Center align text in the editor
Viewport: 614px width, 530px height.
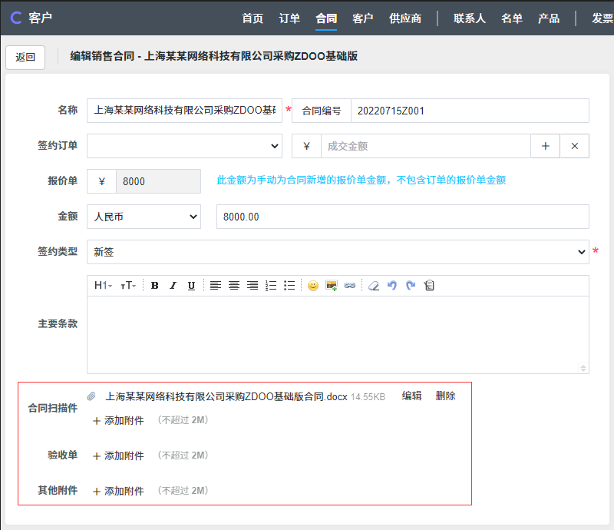point(234,286)
